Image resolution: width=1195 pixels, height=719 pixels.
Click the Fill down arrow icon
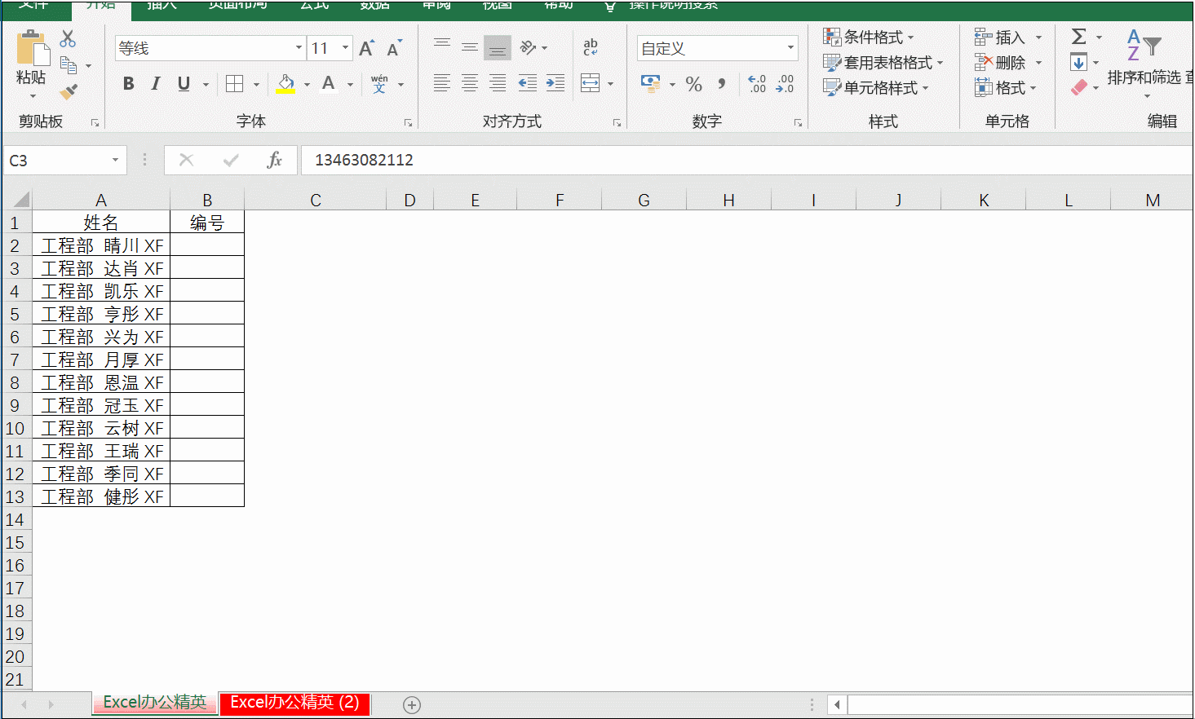[1079, 62]
